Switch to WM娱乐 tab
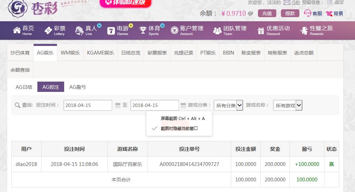Screen dimensions: 355x192 click(70, 53)
